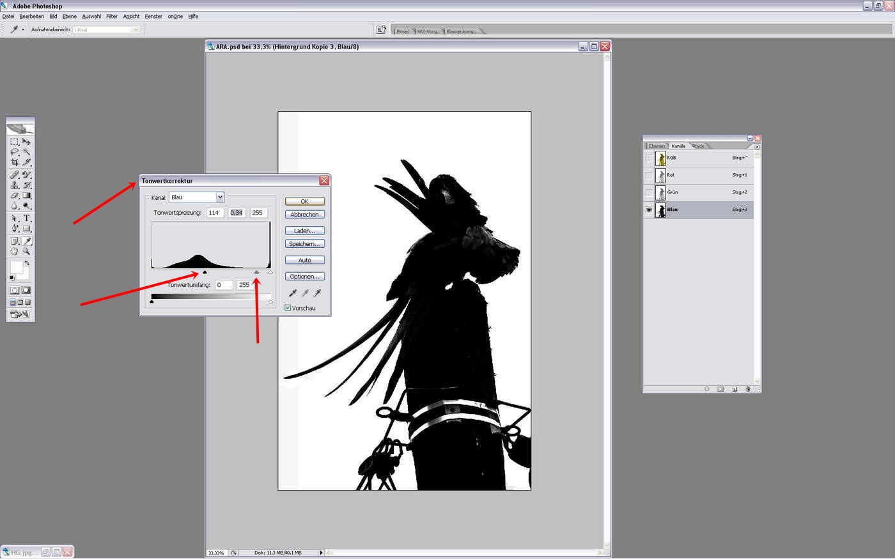This screenshot has height=559, width=895.
Task: Select the Hand tool
Action: click(15, 251)
